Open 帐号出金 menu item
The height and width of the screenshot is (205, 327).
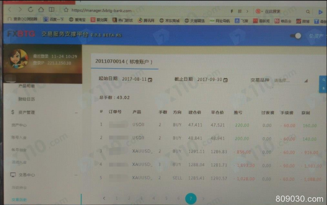[x=19, y=150]
